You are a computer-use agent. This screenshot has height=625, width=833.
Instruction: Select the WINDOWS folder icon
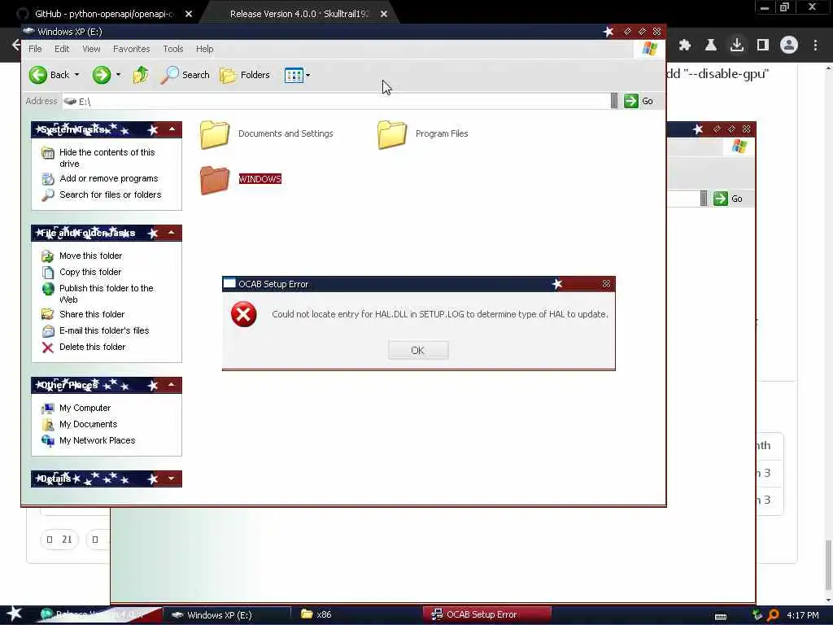pyautogui.click(x=215, y=180)
